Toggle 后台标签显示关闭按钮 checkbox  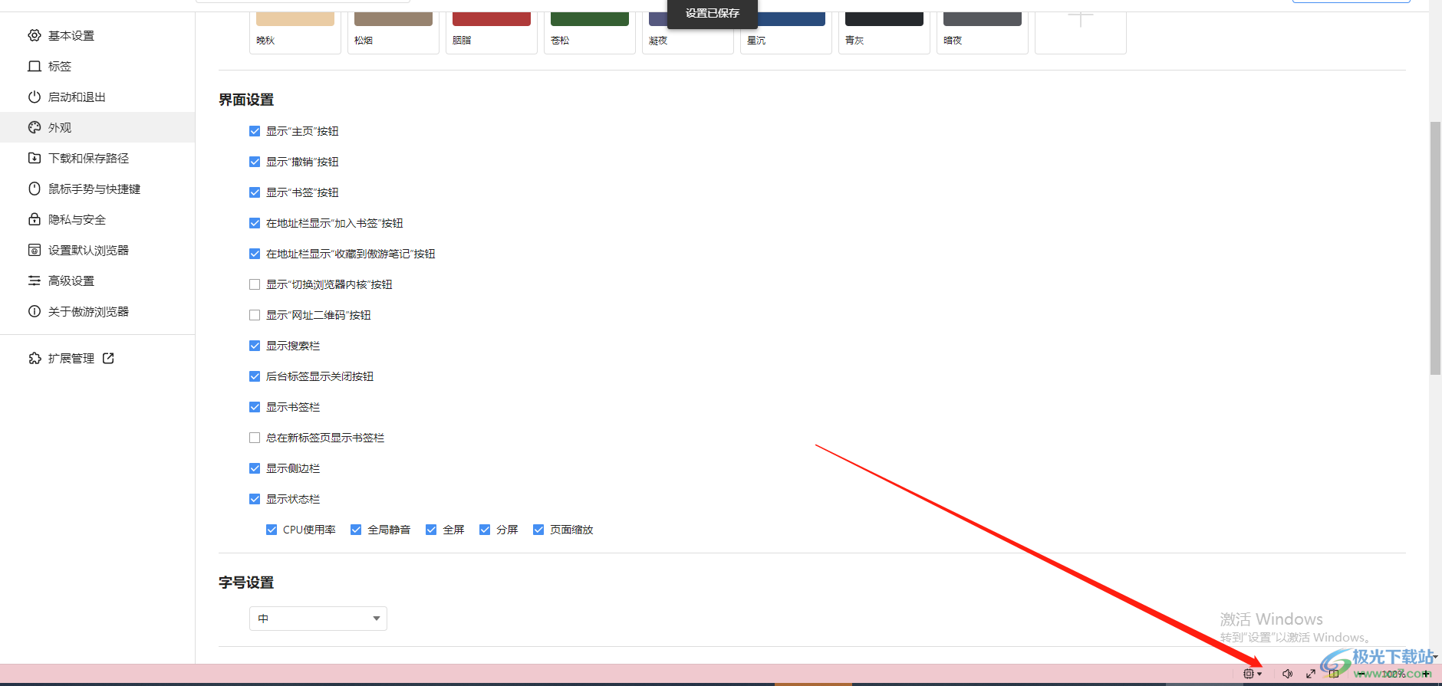(255, 376)
